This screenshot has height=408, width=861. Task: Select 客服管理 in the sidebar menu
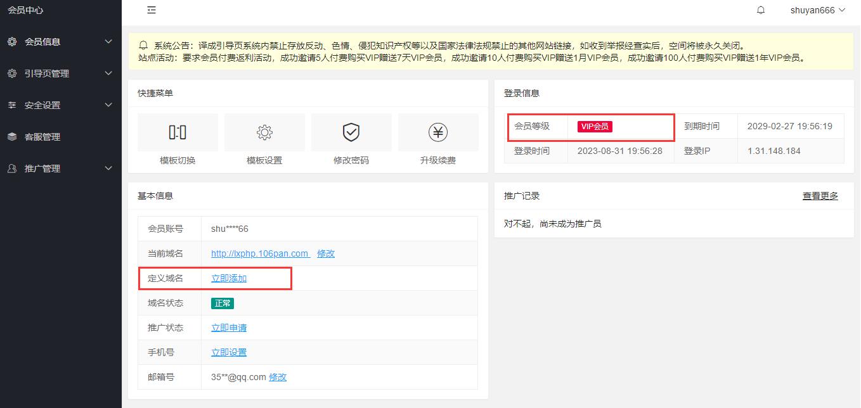click(x=42, y=137)
